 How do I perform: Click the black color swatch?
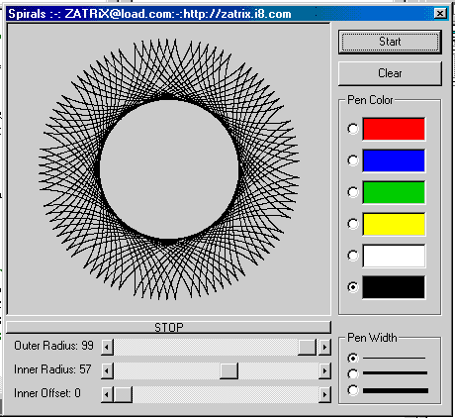394,287
